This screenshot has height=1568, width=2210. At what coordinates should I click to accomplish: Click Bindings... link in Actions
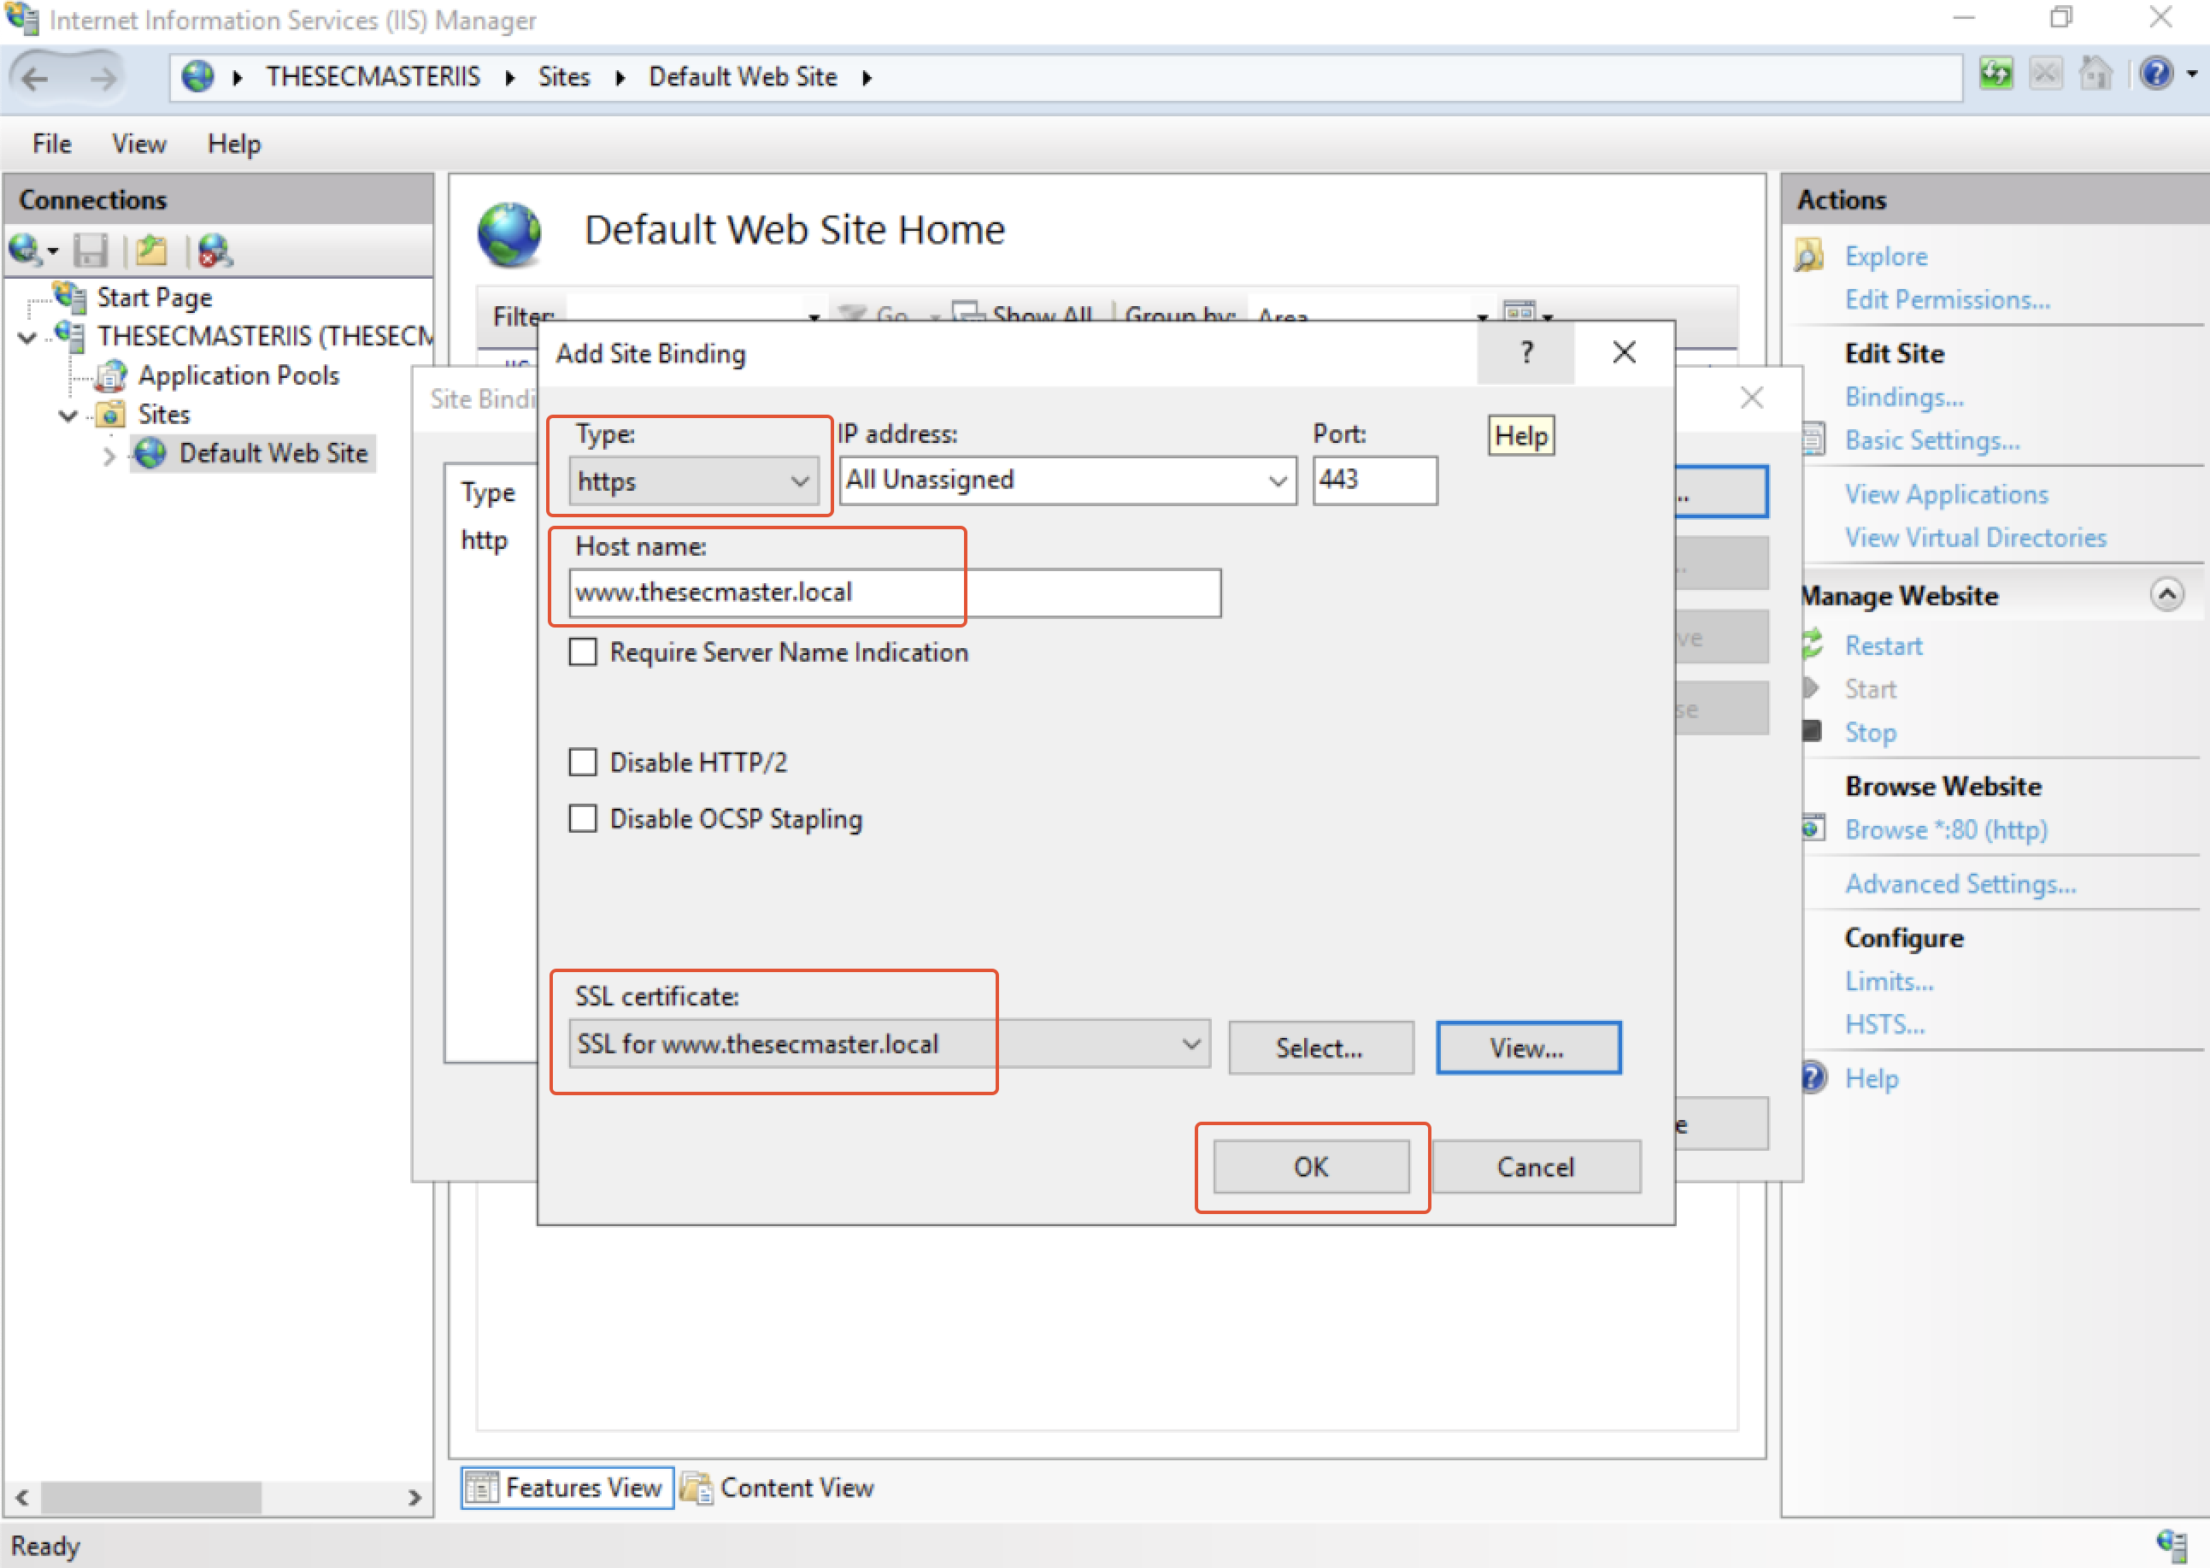click(x=1904, y=397)
